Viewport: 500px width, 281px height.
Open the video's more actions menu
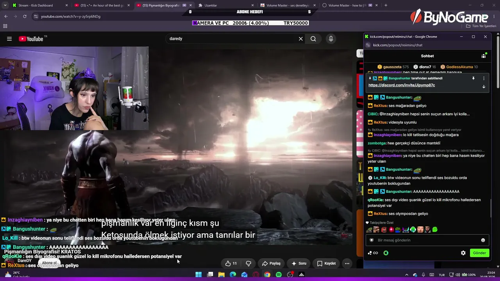pyautogui.click(x=347, y=263)
